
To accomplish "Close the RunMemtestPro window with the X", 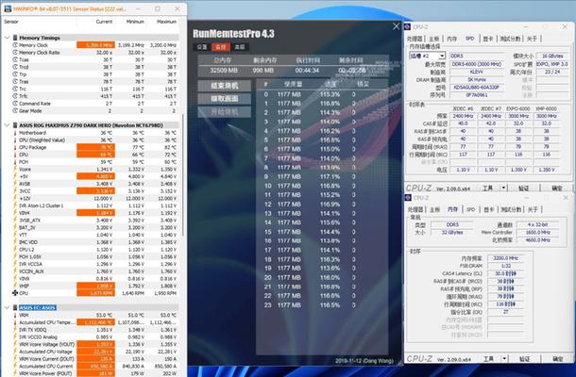I will 396,26.
